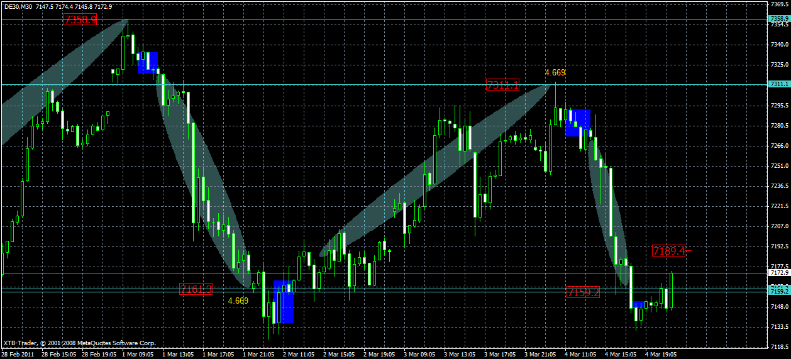
Task: Click 7221.5 on the price scale
Action: [778, 206]
